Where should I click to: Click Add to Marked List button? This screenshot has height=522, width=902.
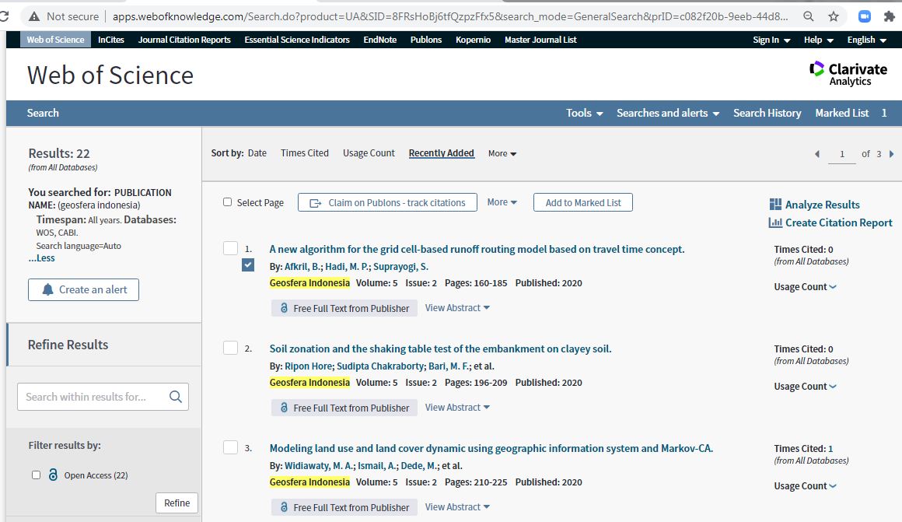pos(582,202)
